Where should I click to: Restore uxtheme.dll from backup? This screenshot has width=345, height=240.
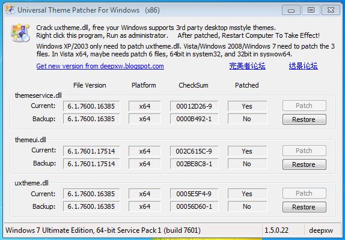(x=304, y=207)
